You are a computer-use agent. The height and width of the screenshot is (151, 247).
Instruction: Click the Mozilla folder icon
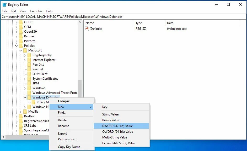25,112
